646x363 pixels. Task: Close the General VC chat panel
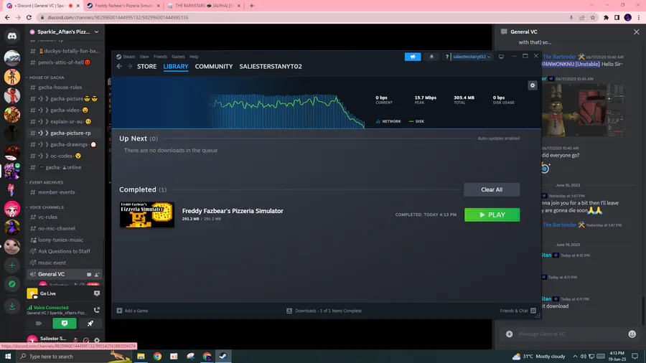click(x=637, y=32)
